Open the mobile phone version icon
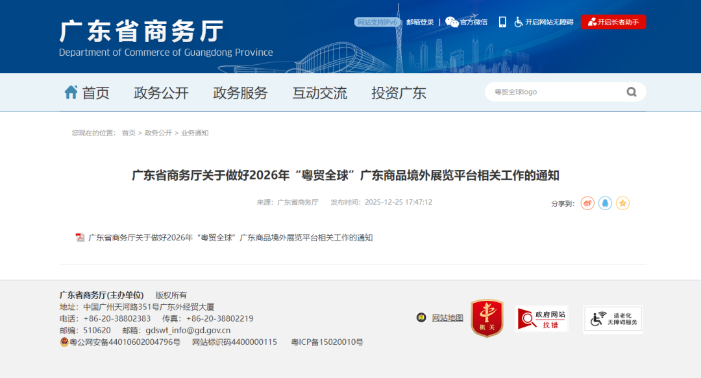701x378 pixels. point(502,22)
